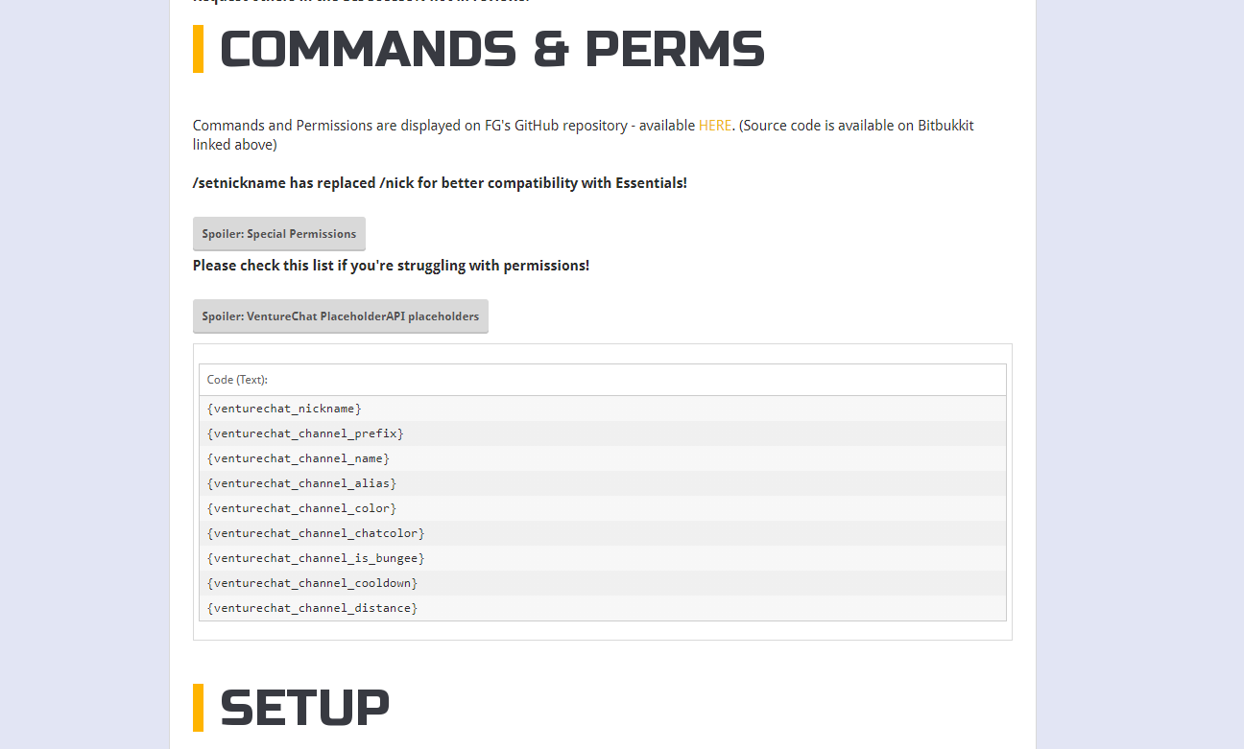The width and height of the screenshot is (1244, 749).
Task: Expand the Special Permissions spoiler
Action: coord(278,234)
